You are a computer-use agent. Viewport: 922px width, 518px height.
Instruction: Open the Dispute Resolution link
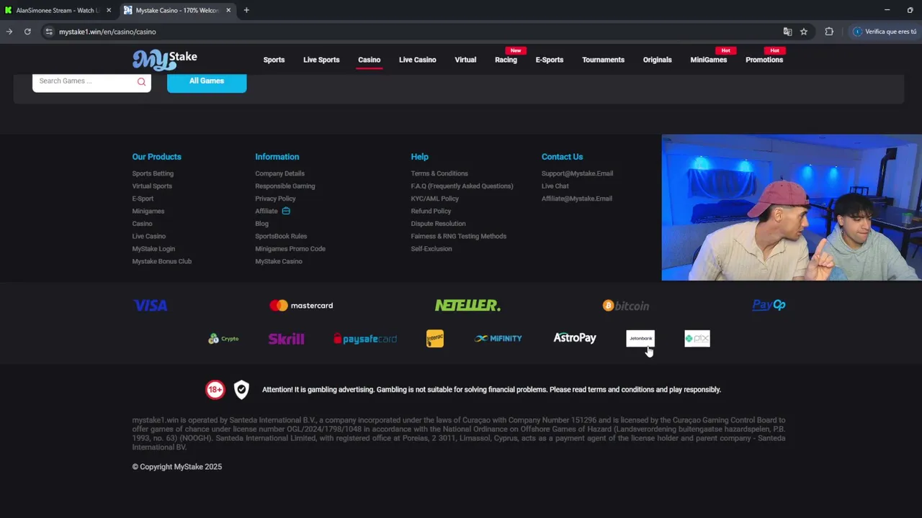pos(438,224)
